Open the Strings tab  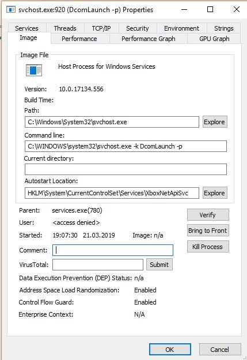pyautogui.click(x=223, y=28)
